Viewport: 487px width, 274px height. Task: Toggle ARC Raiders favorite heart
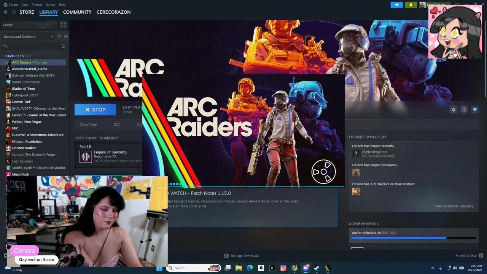point(474,110)
